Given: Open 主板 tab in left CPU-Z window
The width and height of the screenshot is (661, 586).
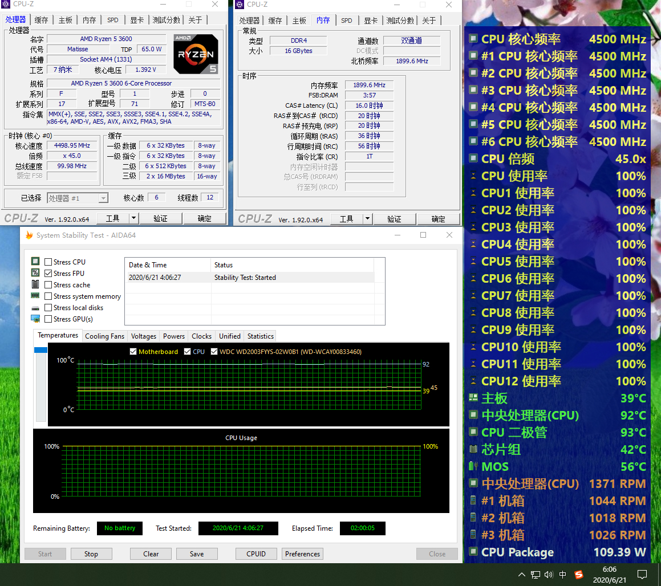Looking at the screenshot, I should pyautogui.click(x=66, y=20).
